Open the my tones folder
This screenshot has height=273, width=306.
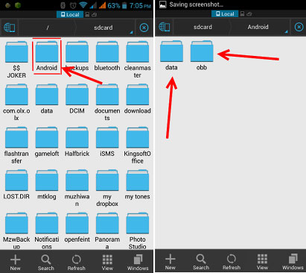click(x=138, y=185)
